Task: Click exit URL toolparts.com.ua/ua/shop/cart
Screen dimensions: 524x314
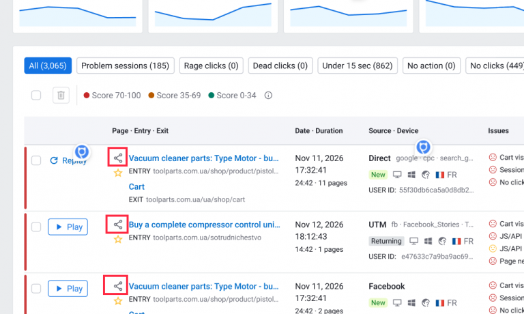Action: 196,199
